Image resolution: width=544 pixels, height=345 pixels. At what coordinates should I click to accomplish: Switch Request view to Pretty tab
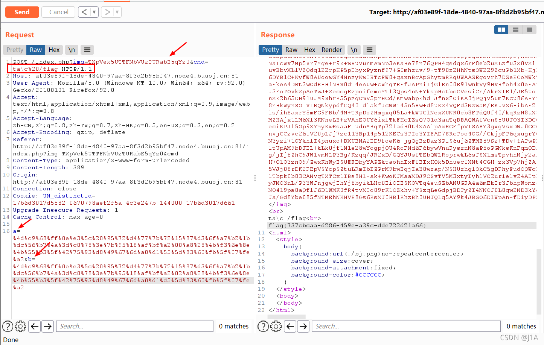(x=15, y=50)
